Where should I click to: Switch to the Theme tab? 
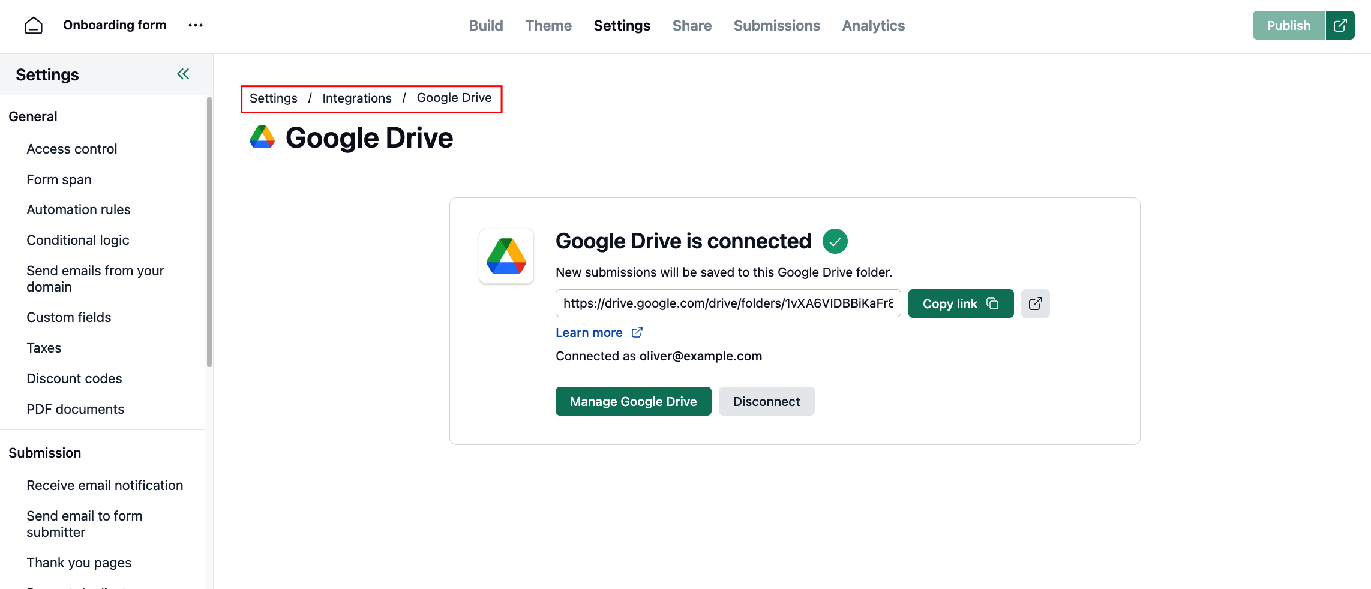tap(548, 25)
